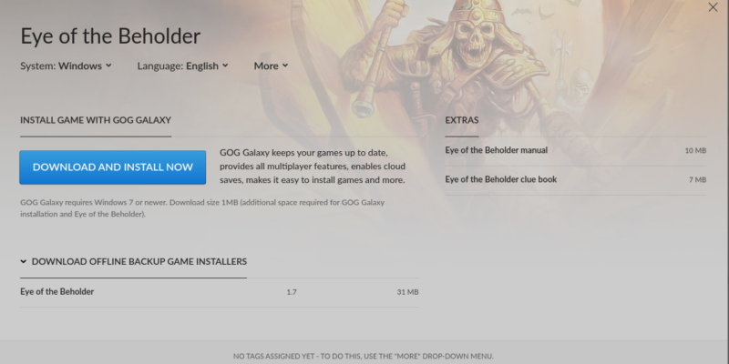Click the Eye of the Beholder title
This screenshot has width=729, height=364.
pos(110,35)
